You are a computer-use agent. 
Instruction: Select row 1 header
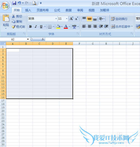click(x=3, y=47)
